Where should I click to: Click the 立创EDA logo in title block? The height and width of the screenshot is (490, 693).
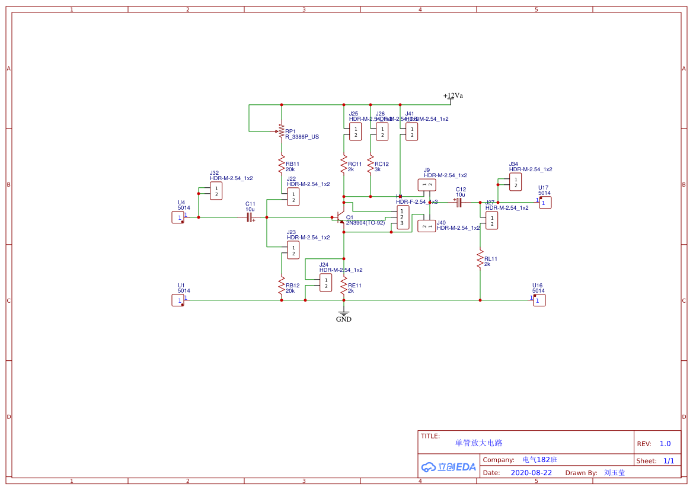pos(449,466)
